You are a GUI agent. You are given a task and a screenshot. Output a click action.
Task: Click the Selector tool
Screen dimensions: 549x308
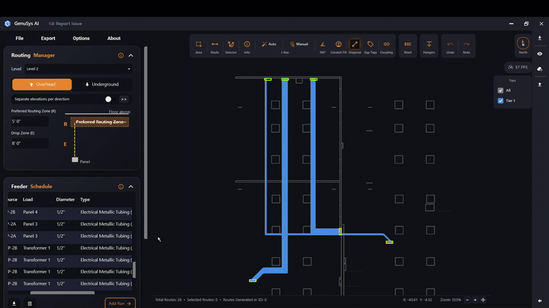(231, 47)
